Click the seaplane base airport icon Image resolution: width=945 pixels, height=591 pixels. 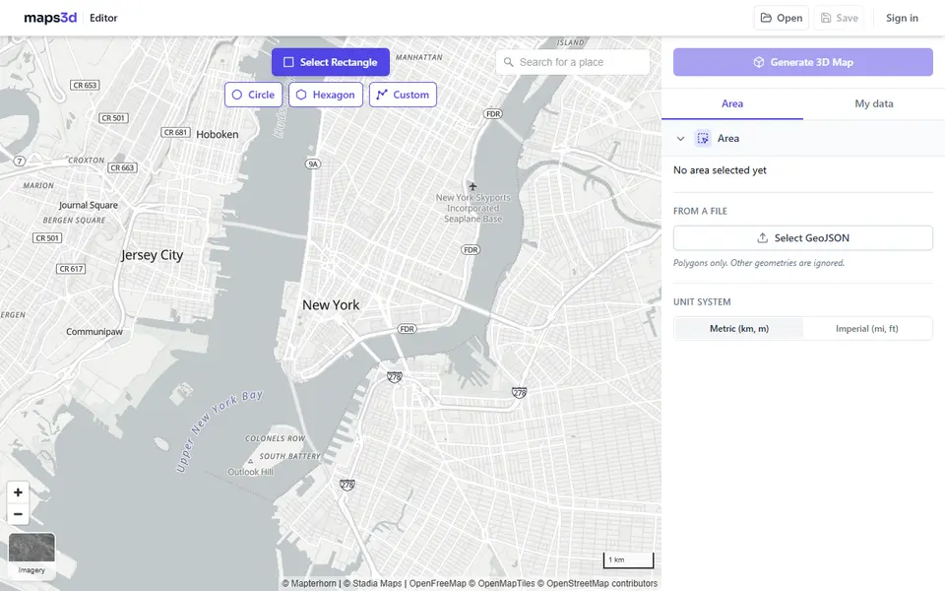(472, 186)
